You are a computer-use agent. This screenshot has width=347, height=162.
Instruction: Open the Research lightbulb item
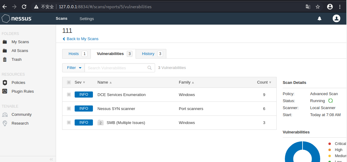[20, 123]
